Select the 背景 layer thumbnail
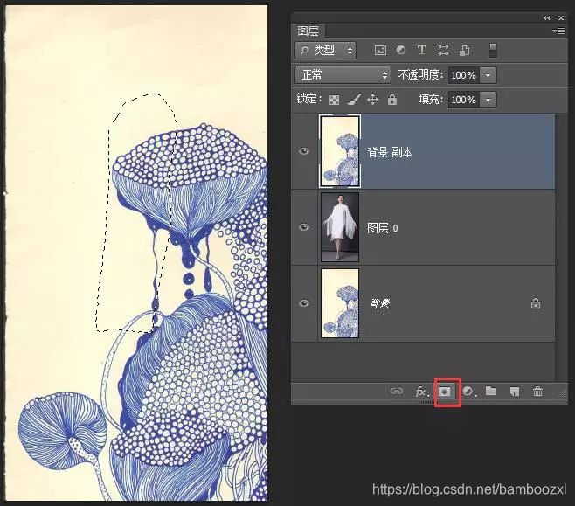The height and width of the screenshot is (506, 575). click(340, 303)
